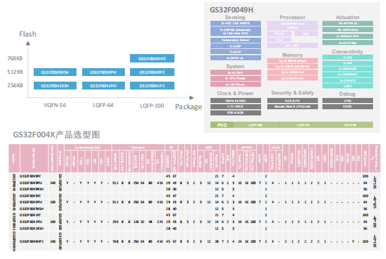Viewport: 386px width, 259px height.
Task: Select the Up to 64KB DLM block
Action: [293, 78]
